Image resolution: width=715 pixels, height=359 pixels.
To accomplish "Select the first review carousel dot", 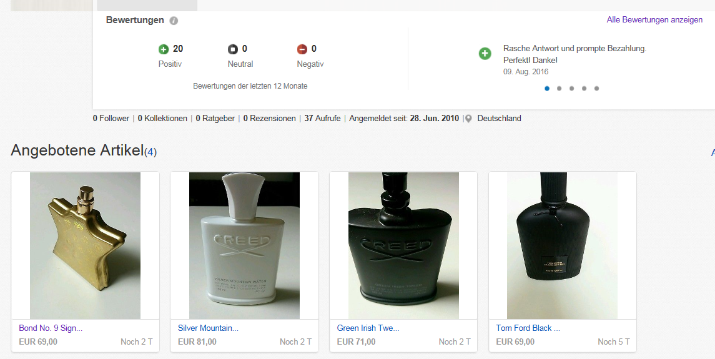I will [547, 89].
